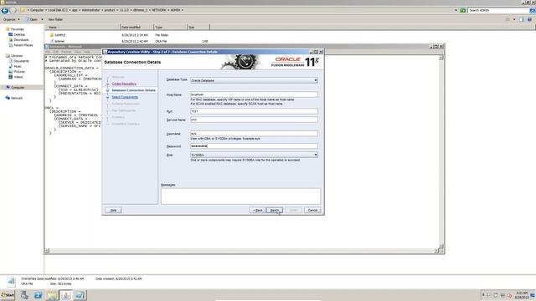Click the Messages text area

(x=240, y=196)
